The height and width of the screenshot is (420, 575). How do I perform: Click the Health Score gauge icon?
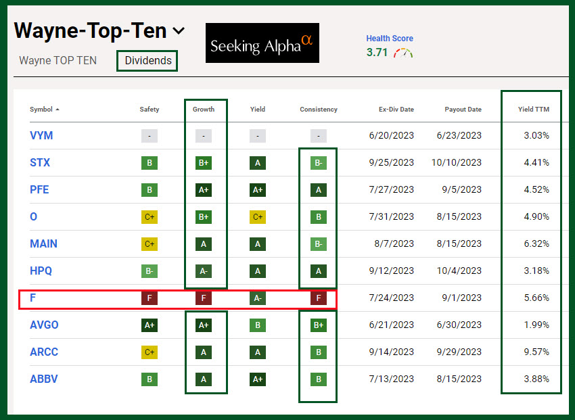[x=403, y=53]
